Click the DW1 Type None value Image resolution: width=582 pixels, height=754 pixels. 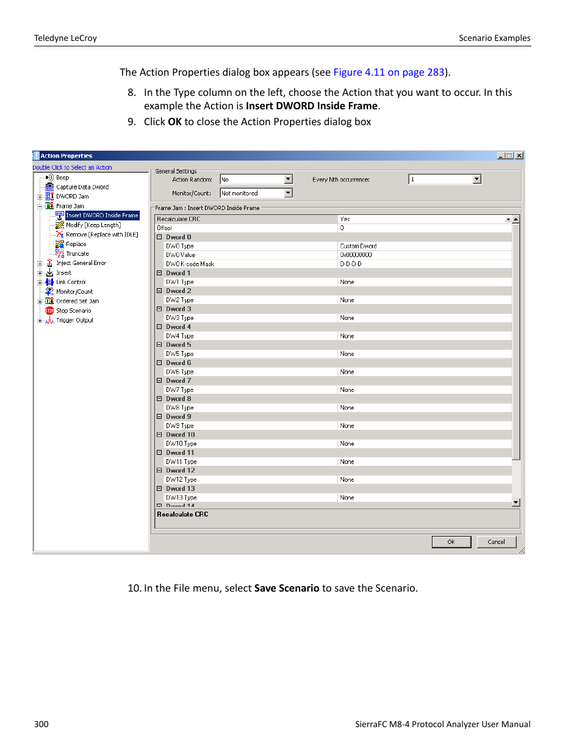425,282
